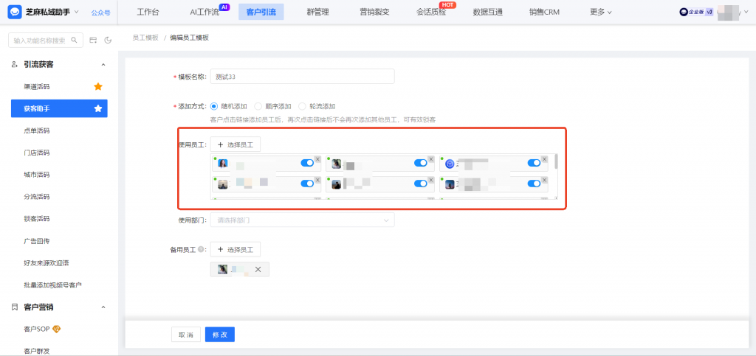The height and width of the screenshot is (356, 756).
Task: Toggle the switch on the second row's middle employee card
Action: (421, 184)
